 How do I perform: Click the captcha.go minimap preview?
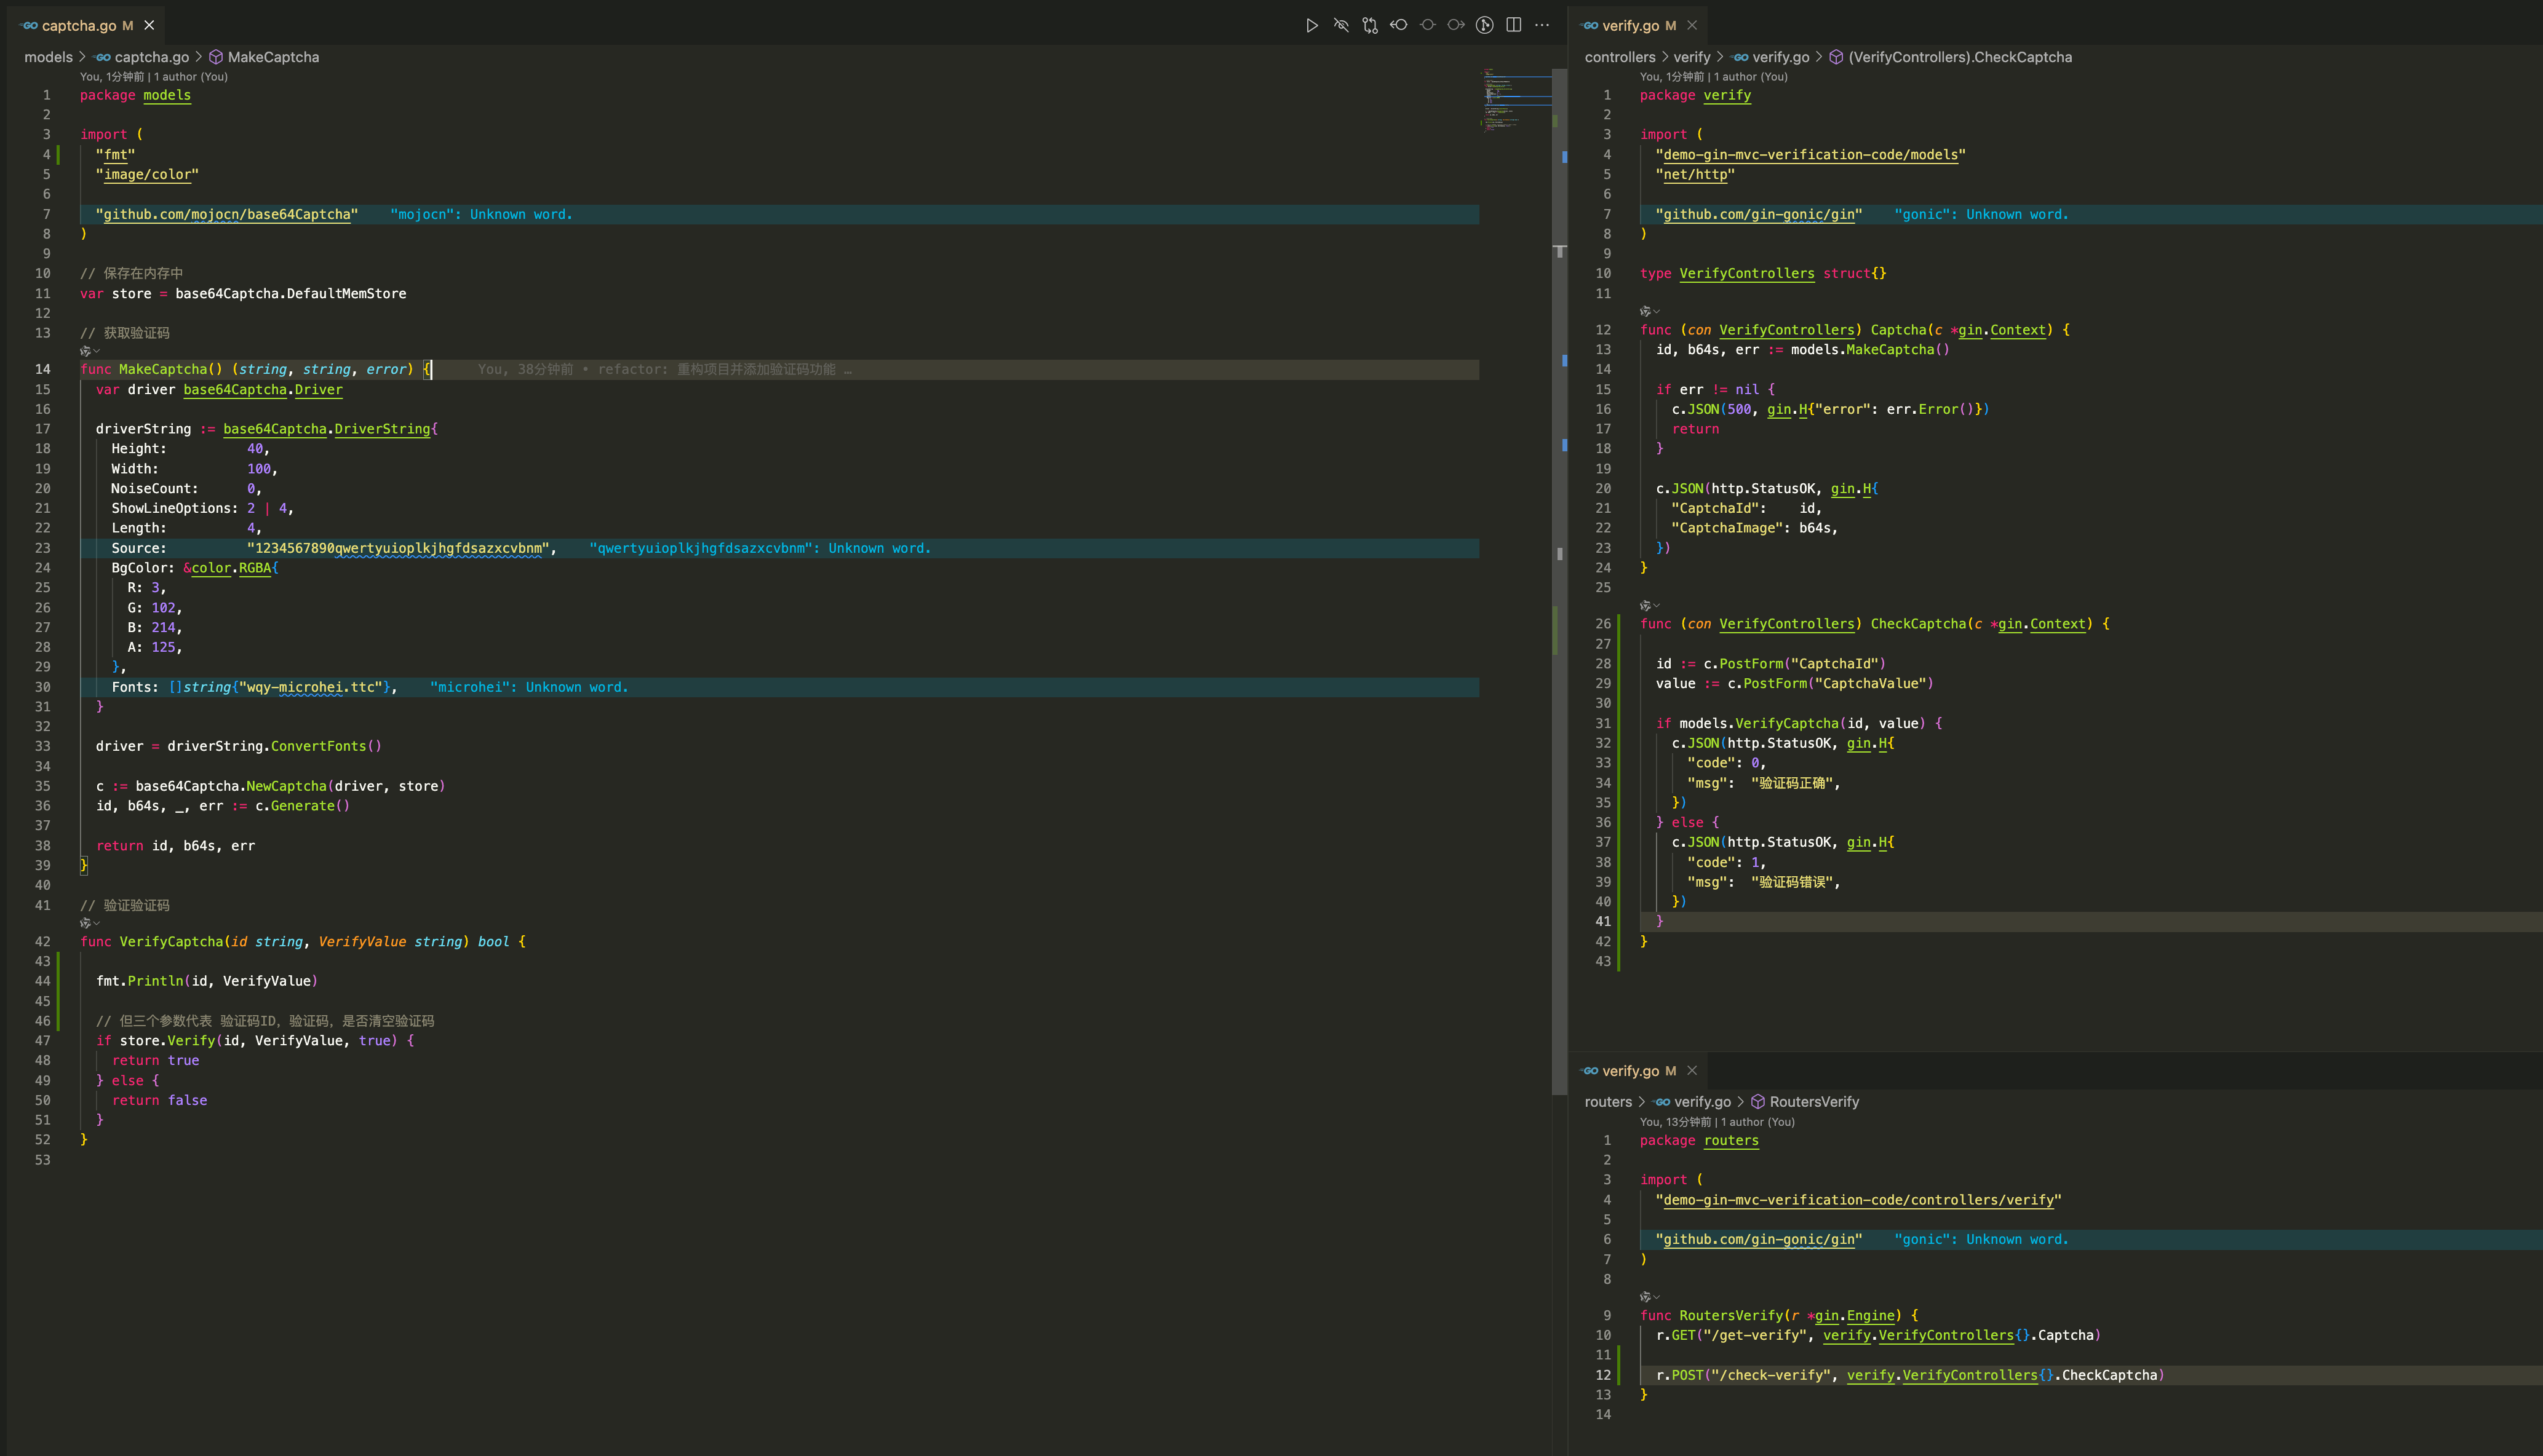1516,100
